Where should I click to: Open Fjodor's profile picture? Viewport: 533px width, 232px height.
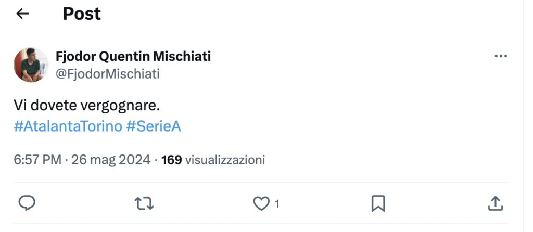coord(31,65)
